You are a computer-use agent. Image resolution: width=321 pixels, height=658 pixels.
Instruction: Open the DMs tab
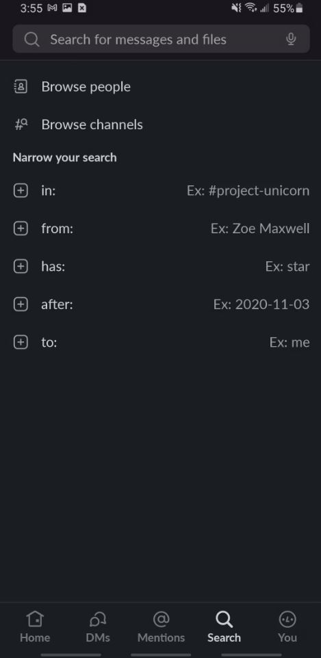(98, 627)
